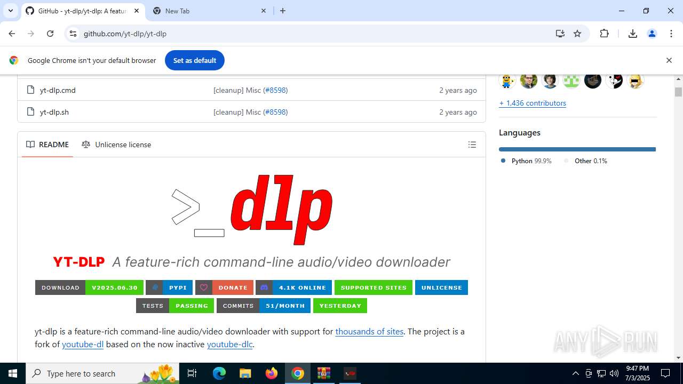Close the New Tab tab

[264, 11]
